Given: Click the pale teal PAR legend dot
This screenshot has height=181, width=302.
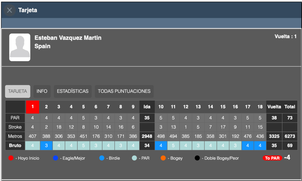Looking at the screenshot, I should tap(134, 158).
